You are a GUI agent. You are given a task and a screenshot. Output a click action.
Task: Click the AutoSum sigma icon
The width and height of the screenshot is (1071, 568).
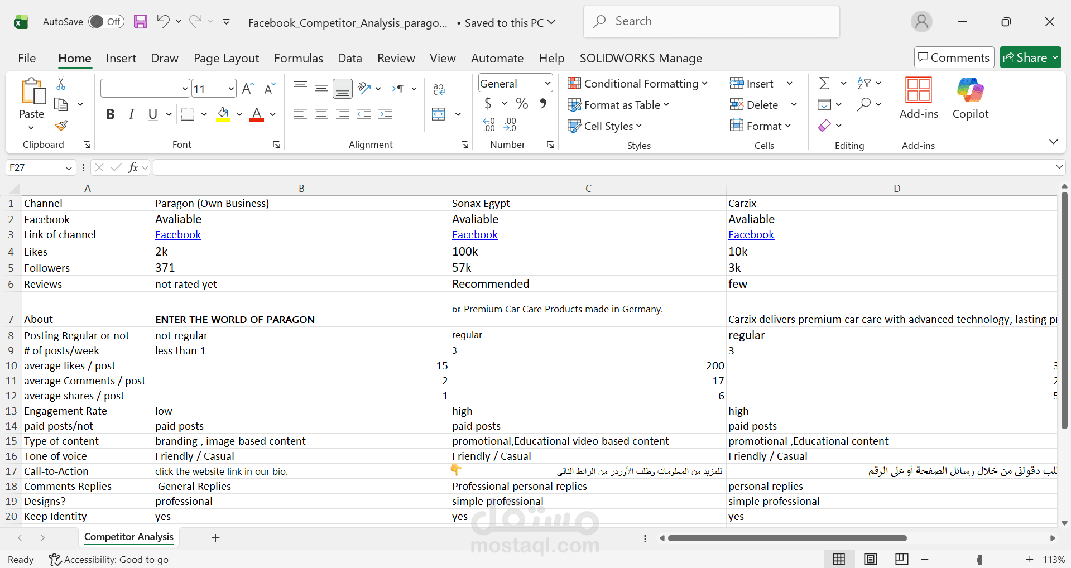(824, 83)
